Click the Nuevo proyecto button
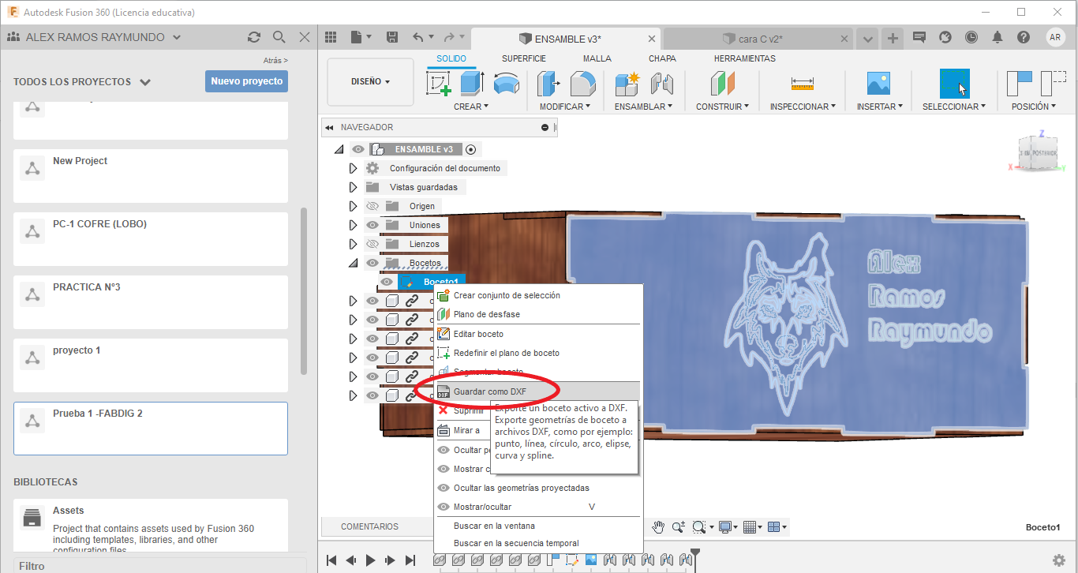Viewport: 1078px width, 573px height. point(246,81)
